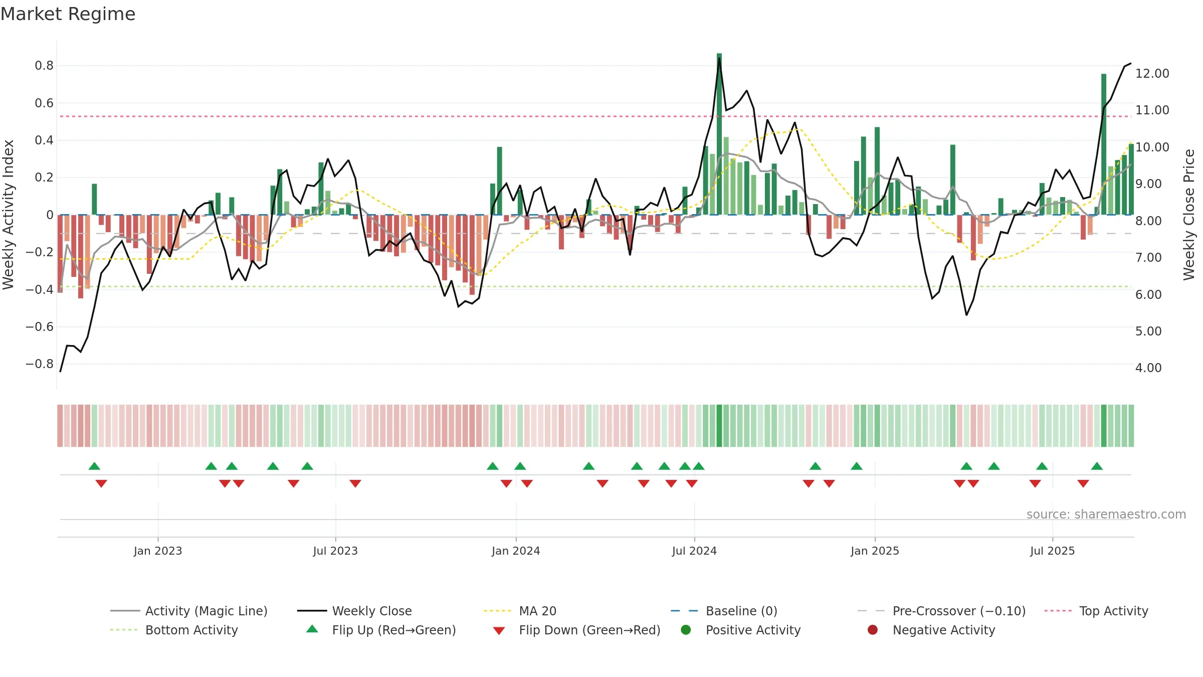1203x677 pixels.
Task: Toggle Top Activity legend entry
Action: (1096, 611)
